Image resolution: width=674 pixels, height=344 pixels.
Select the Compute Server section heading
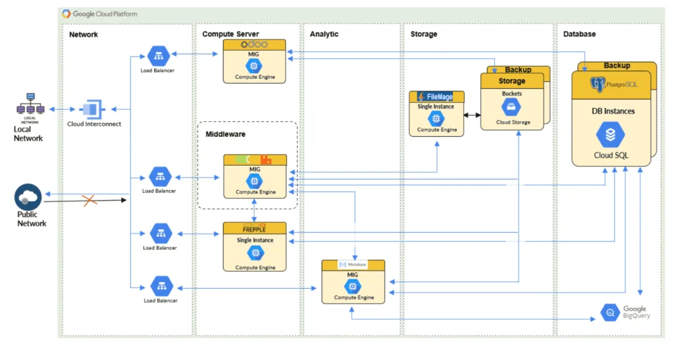[x=230, y=34]
